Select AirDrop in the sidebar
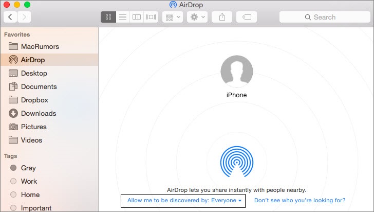This screenshot has height=212, width=374. point(49,60)
